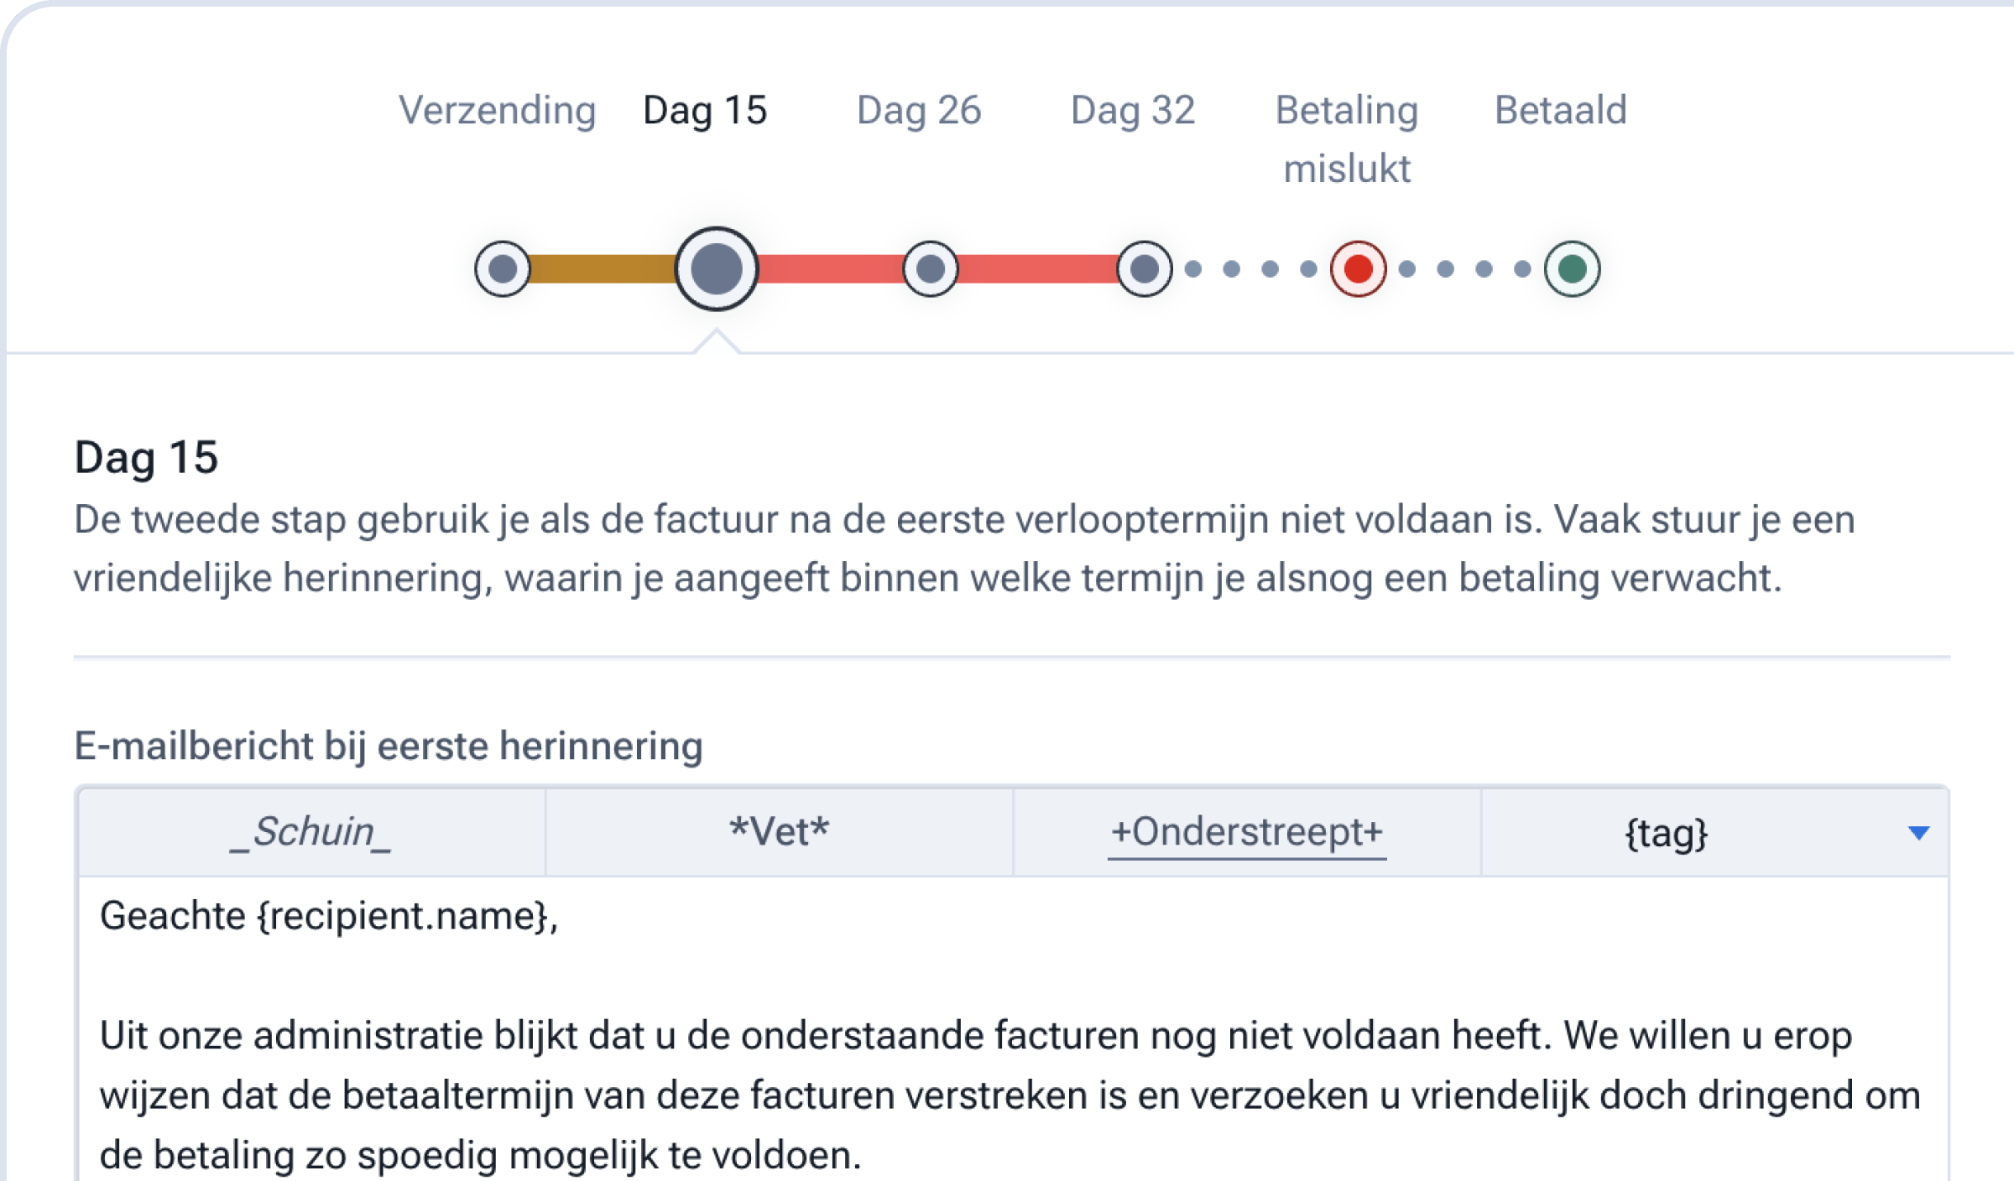
Task: Open the Betaling mislukt step label
Action: (1346, 138)
